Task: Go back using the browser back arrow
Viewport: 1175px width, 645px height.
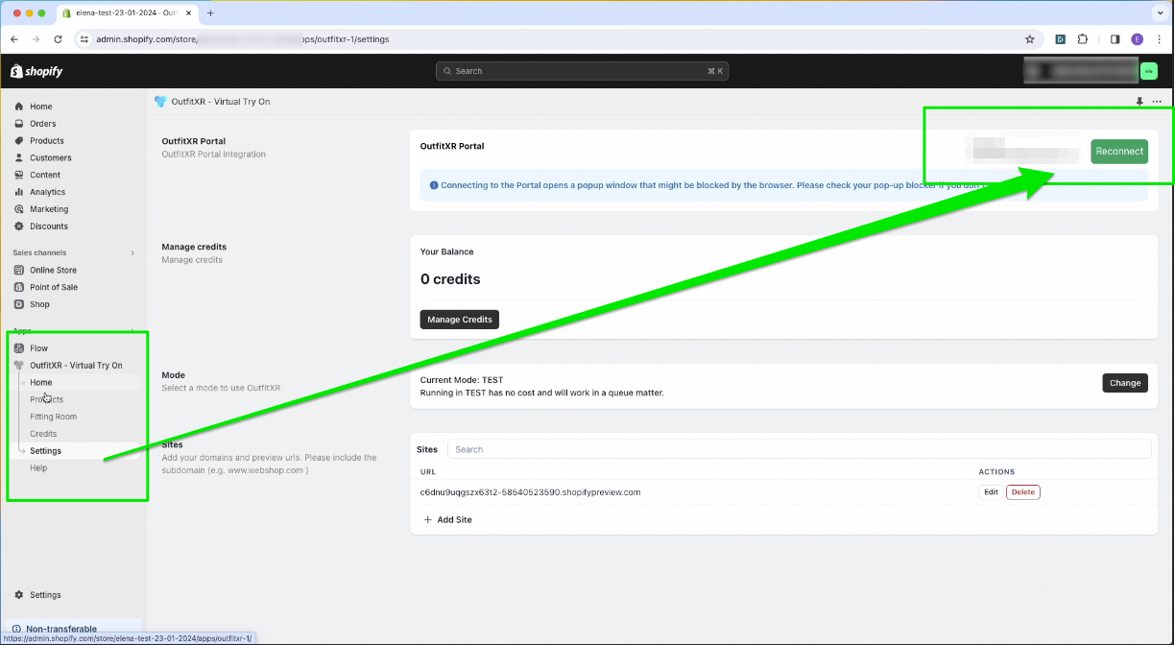Action: click(14, 39)
